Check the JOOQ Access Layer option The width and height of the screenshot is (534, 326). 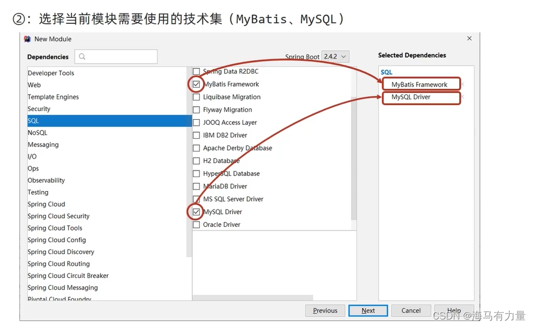pos(197,122)
